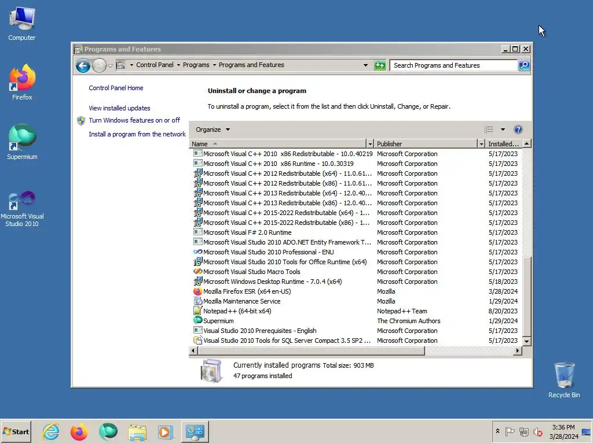Click the Mozilla Maintenance Service icon
593x444 pixels.
point(198,301)
